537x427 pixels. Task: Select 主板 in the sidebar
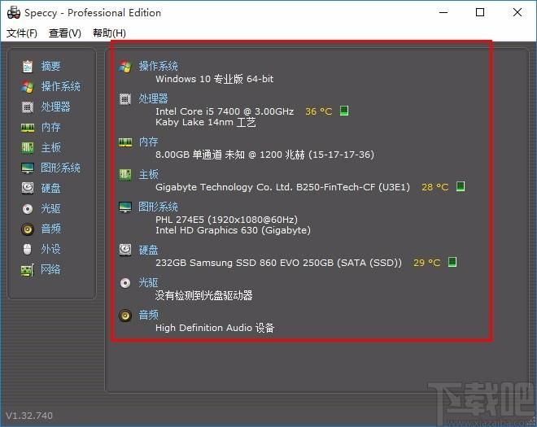(x=50, y=147)
